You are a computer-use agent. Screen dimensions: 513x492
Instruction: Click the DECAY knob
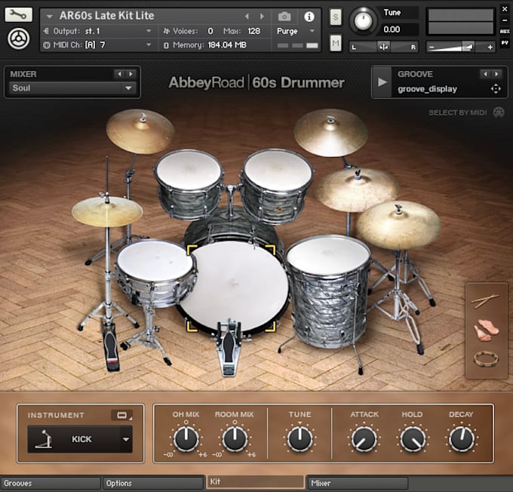[x=462, y=438]
